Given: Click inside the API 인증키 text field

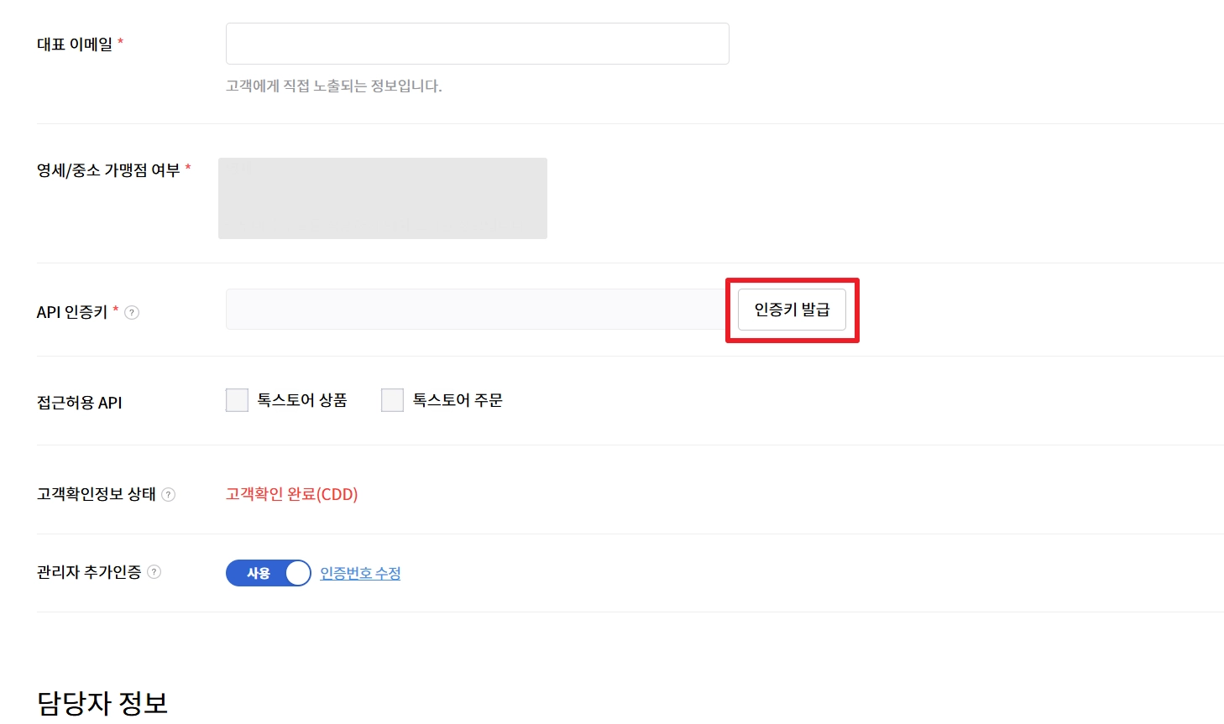Looking at the screenshot, I should [x=475, y=310].
